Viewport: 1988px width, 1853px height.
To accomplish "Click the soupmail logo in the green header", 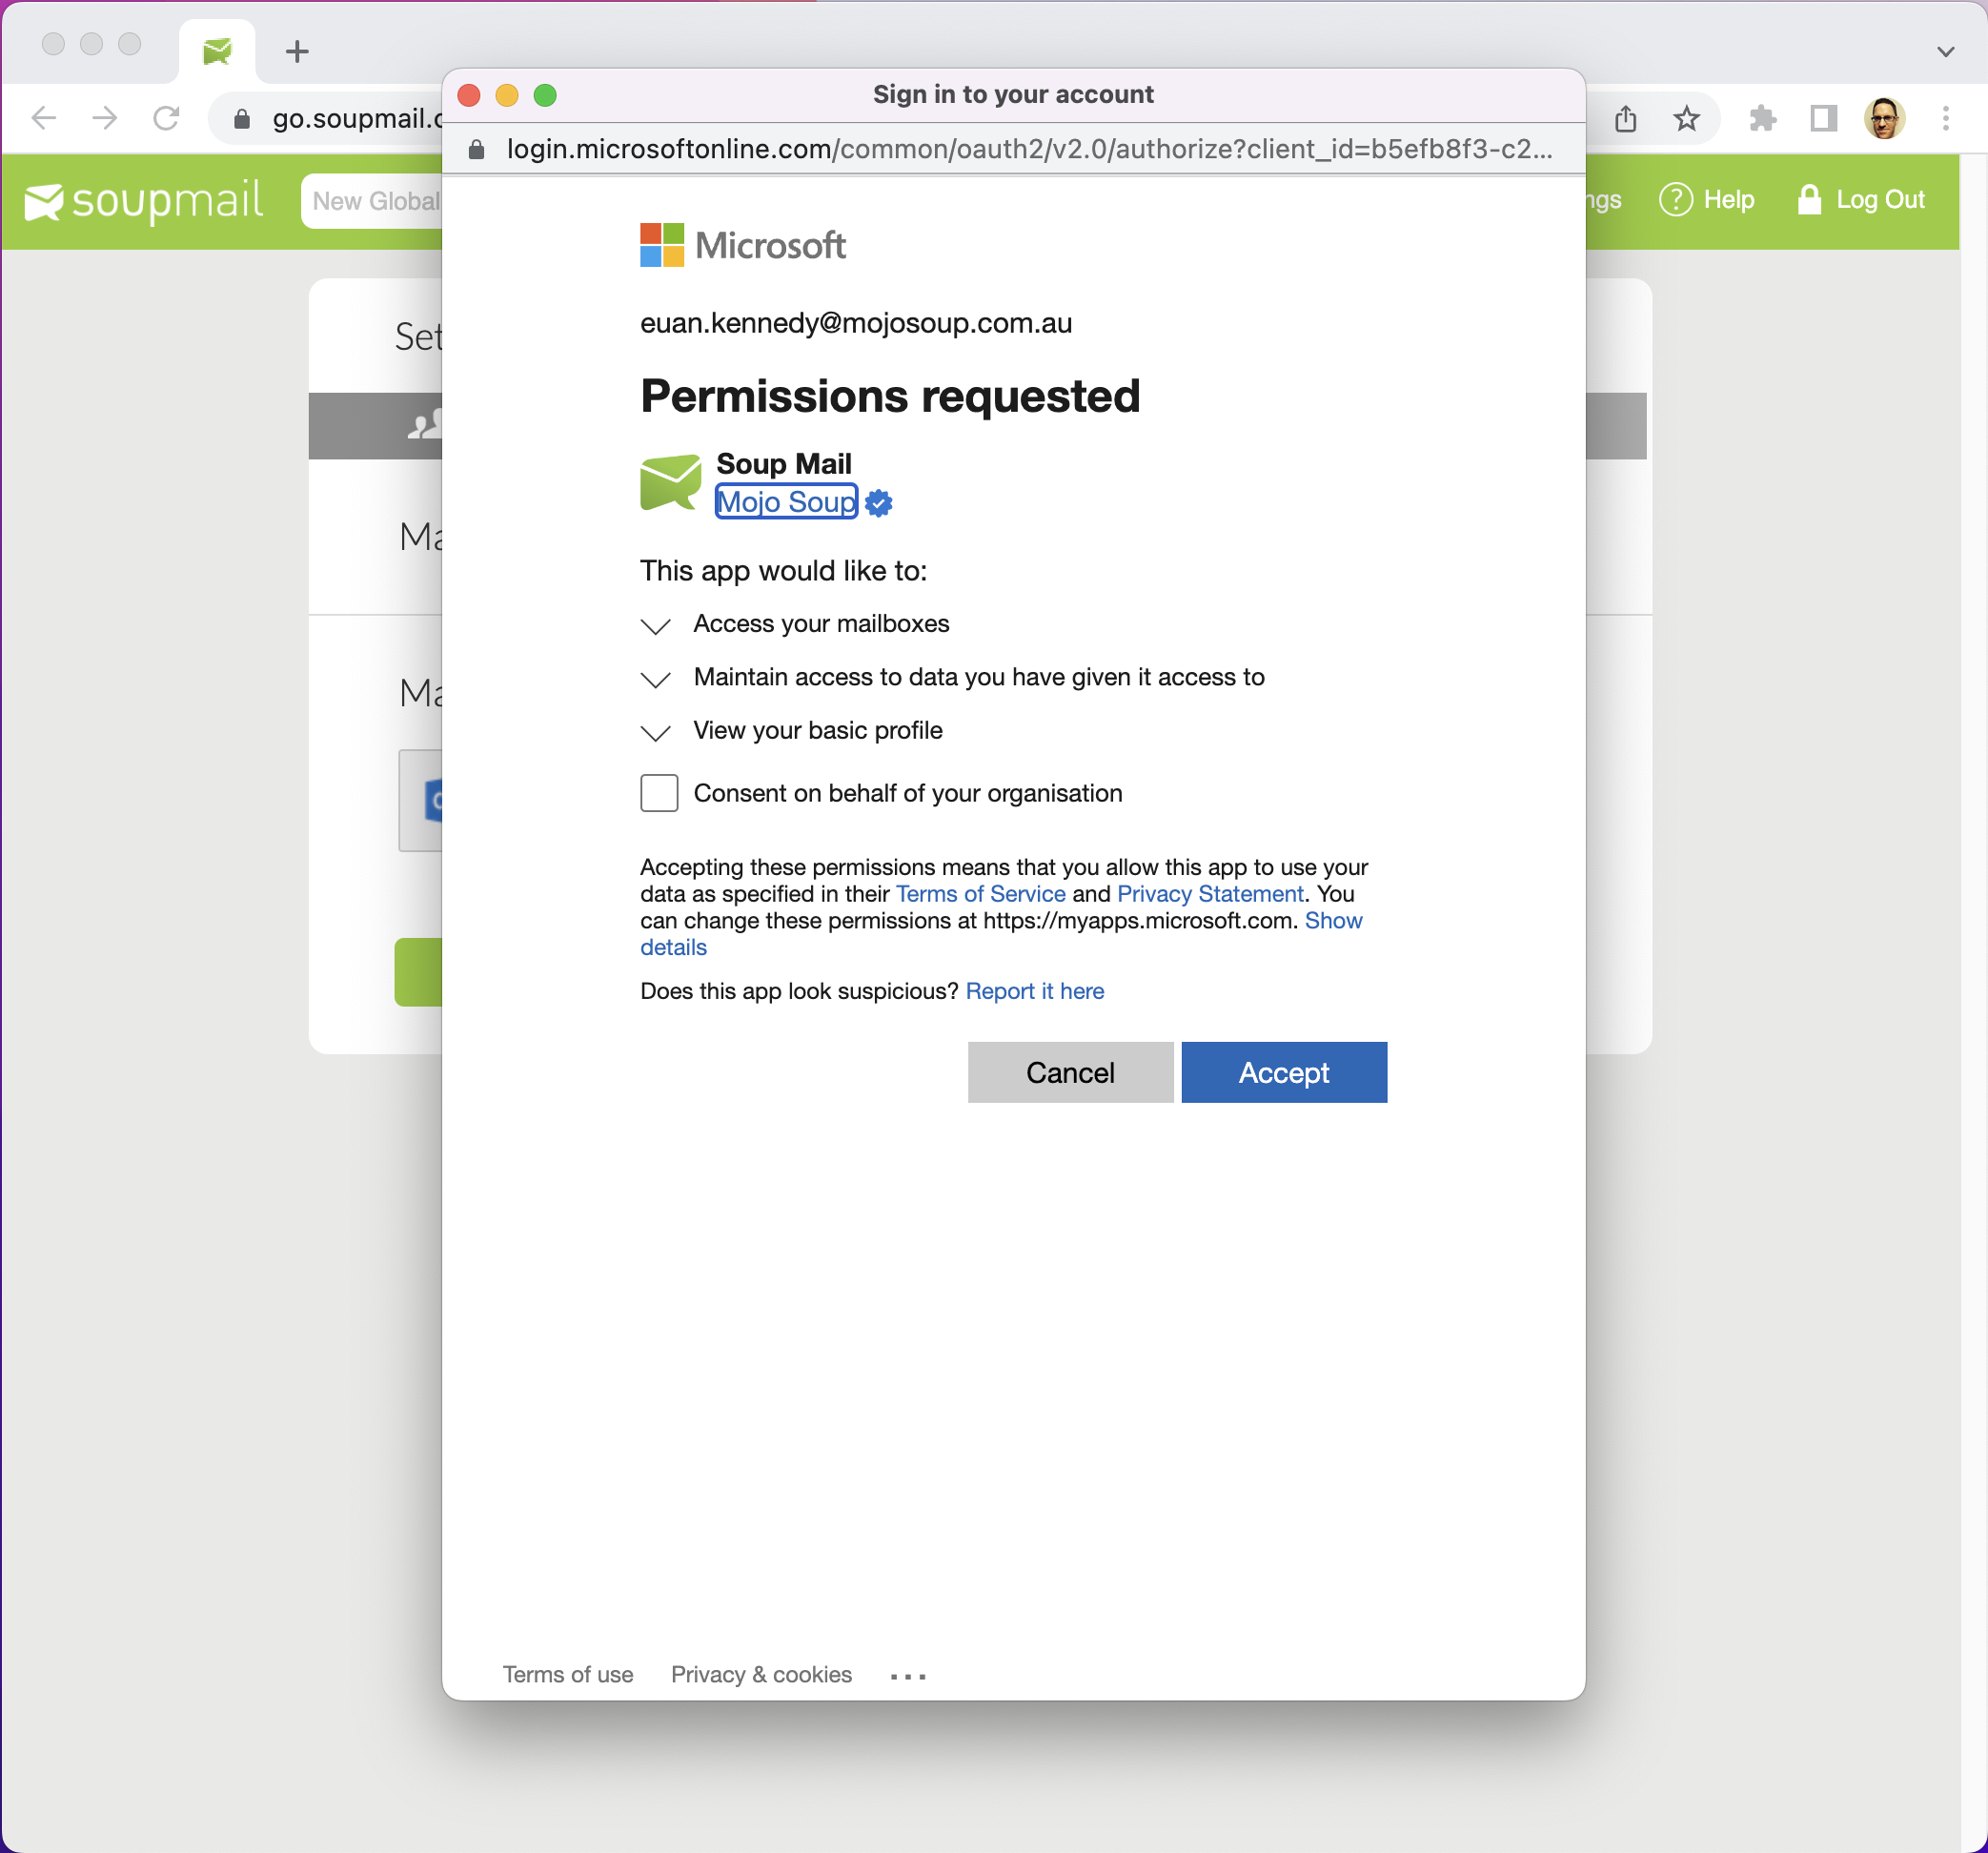I will (144, 201).
